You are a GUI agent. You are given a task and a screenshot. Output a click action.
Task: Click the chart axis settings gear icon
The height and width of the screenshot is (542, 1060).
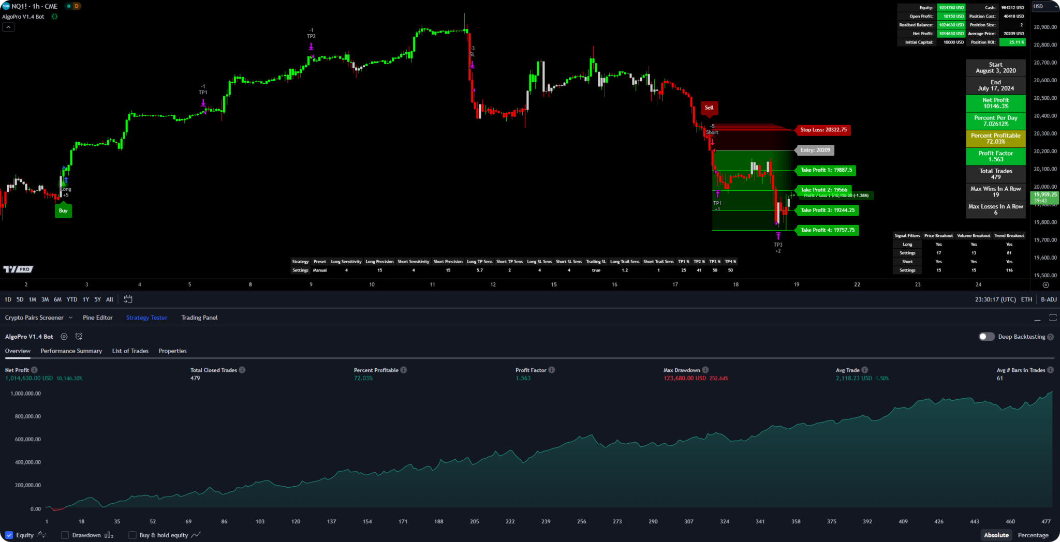pyautogui.click(x=1046, y=285)
